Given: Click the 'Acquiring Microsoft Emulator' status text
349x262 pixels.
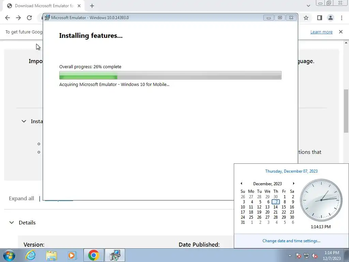Looking at the screenshot, I should [114, 85].
